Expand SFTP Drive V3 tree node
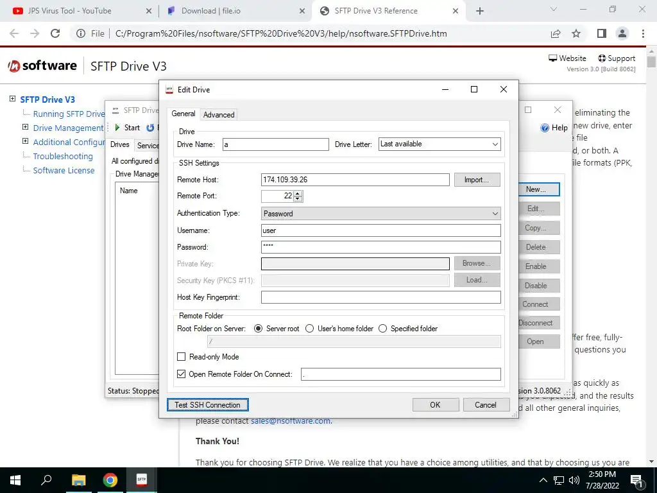The width and height of the screenshot is (657, 493). click(13, 99)
